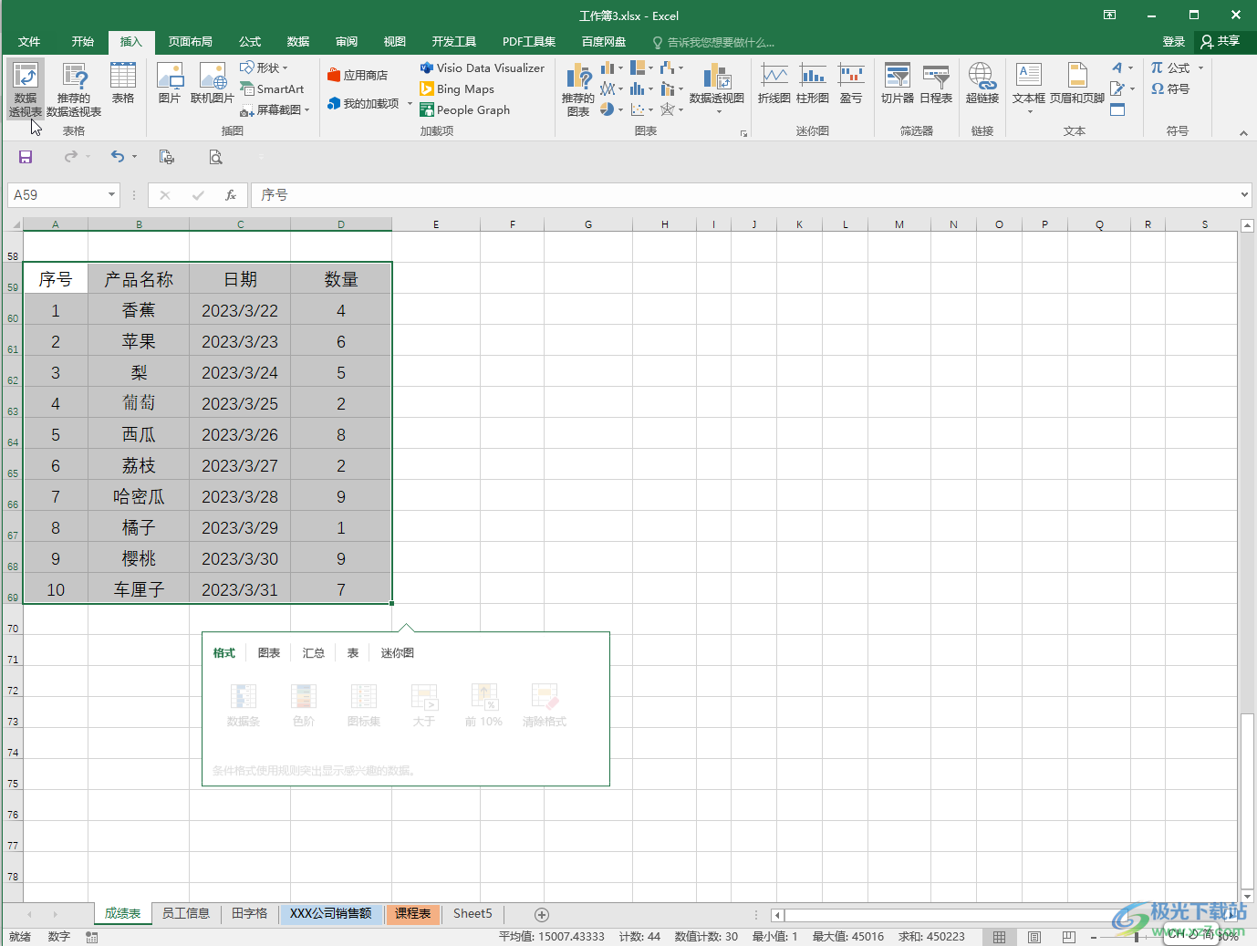The image size is (1257, 946).
Task: Switch to the 页面布局 ribbon tab
Action: click(191, 42)
